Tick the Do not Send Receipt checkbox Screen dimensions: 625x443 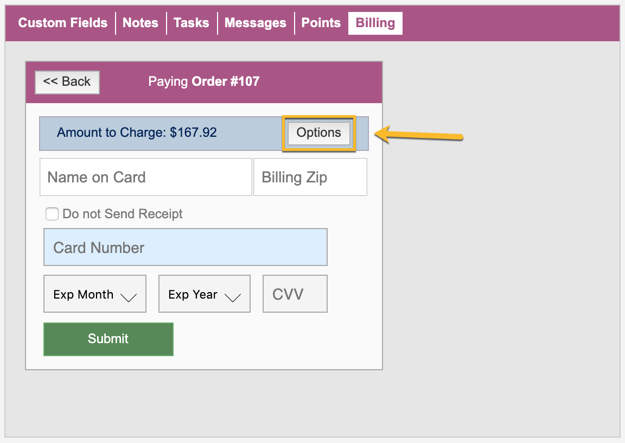pos(52,214)
